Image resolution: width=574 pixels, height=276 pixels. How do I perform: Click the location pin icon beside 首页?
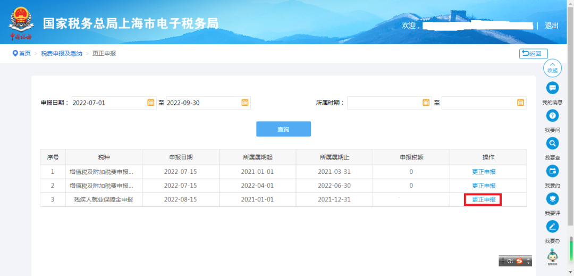point(15,53)
